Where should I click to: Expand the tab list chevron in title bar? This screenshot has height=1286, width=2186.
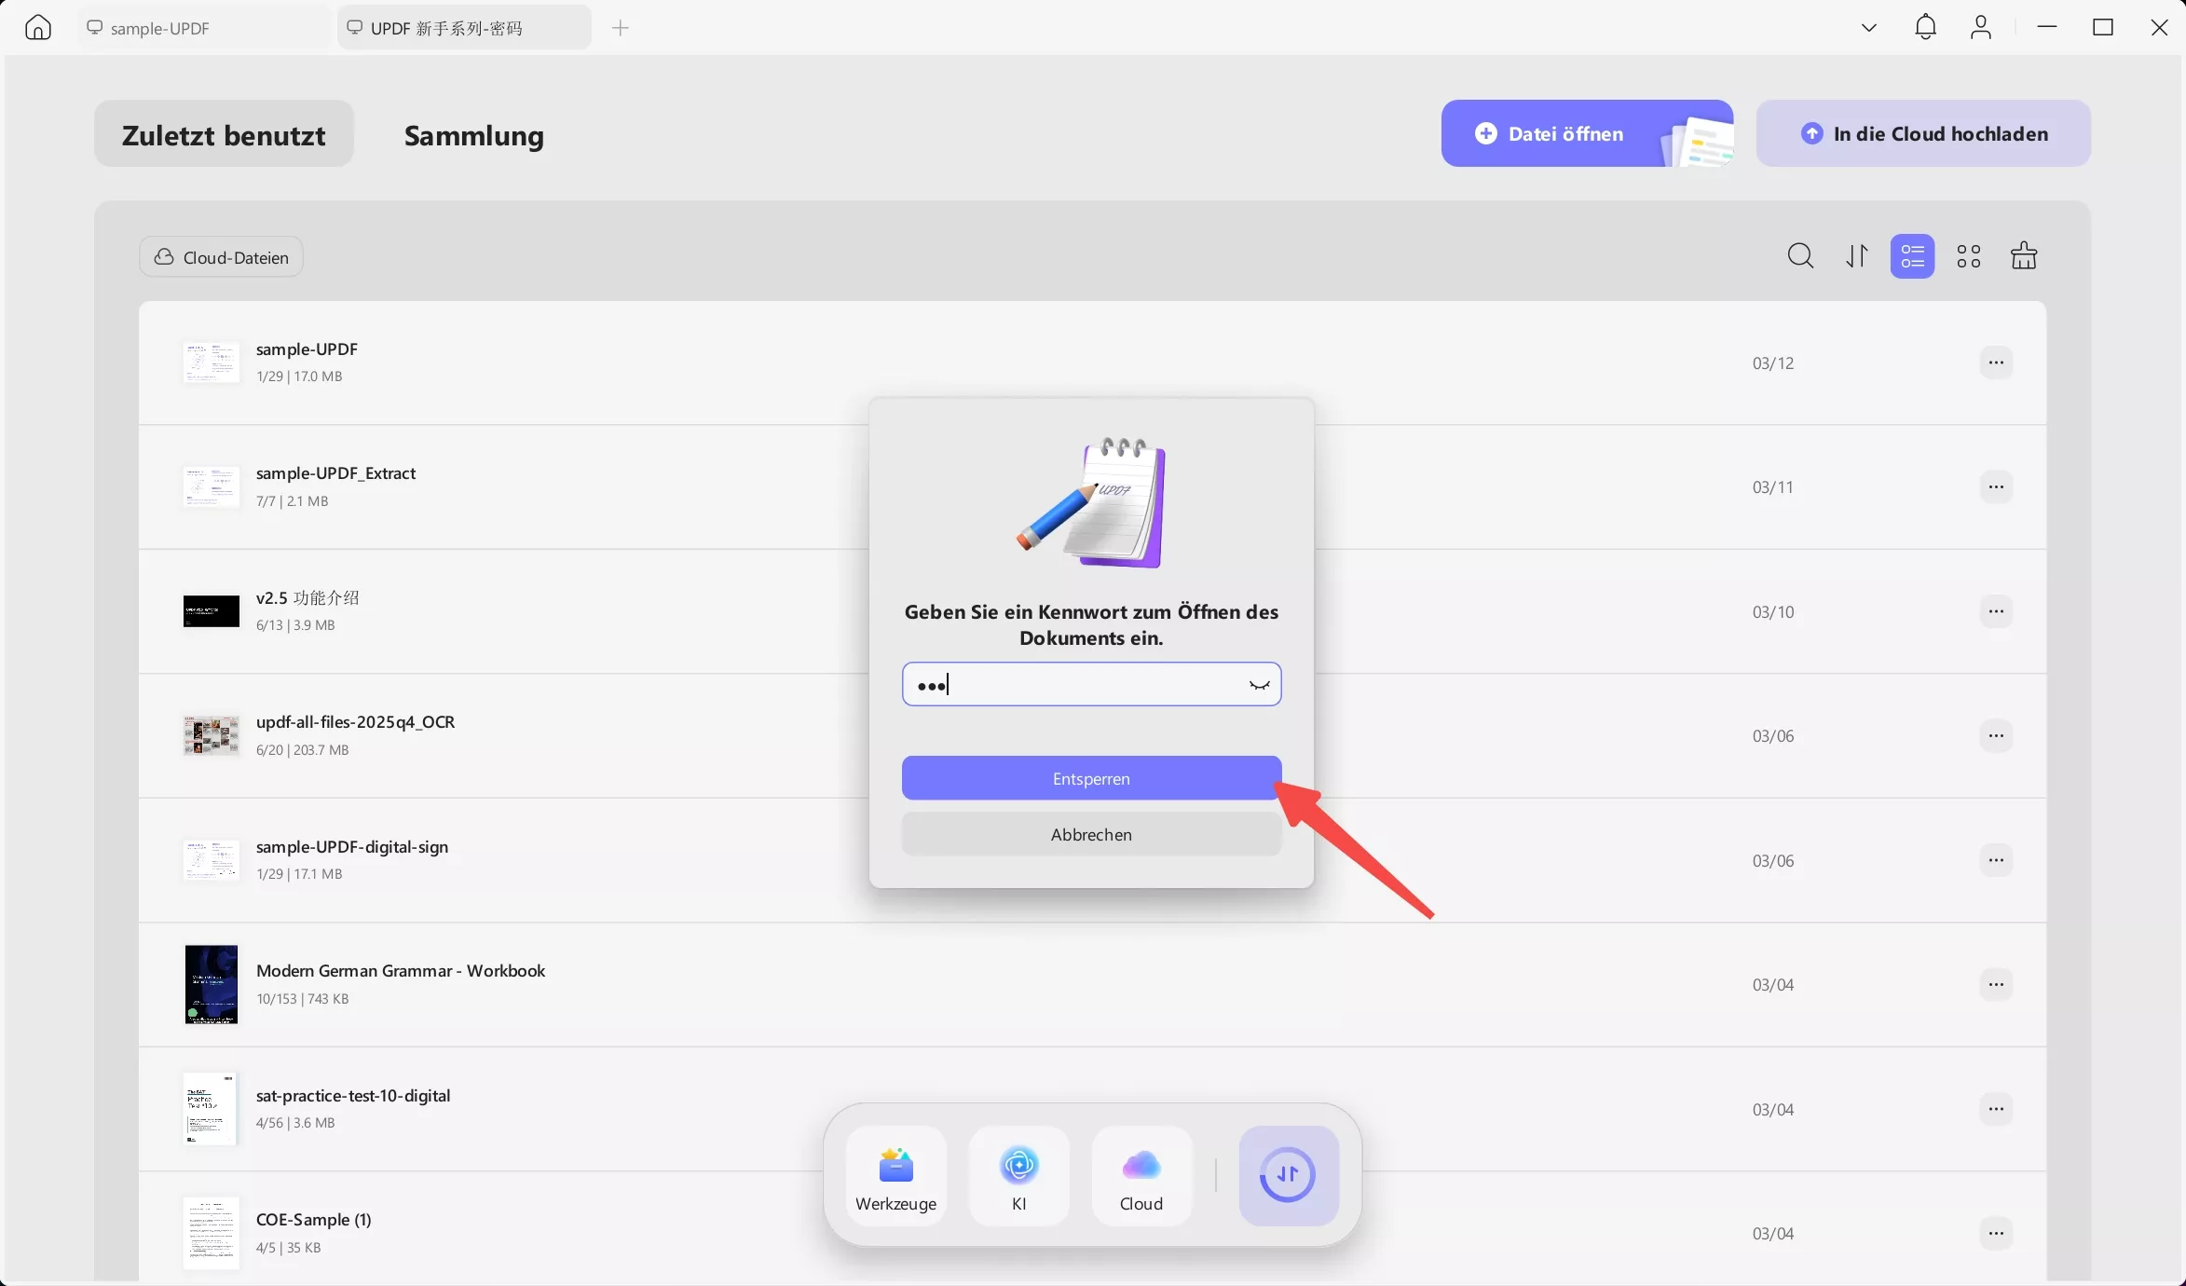click(x=1868, y=28)
